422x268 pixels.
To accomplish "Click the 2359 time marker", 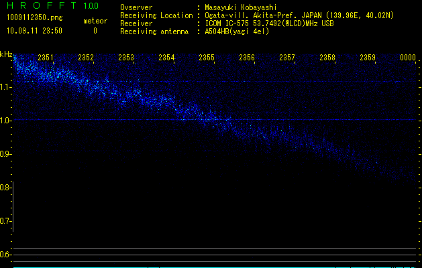I will click(x=368, y=57).
